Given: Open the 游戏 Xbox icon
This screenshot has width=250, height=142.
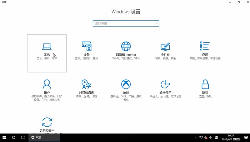Looking at the screenshot, I should [x=126, y=84].
